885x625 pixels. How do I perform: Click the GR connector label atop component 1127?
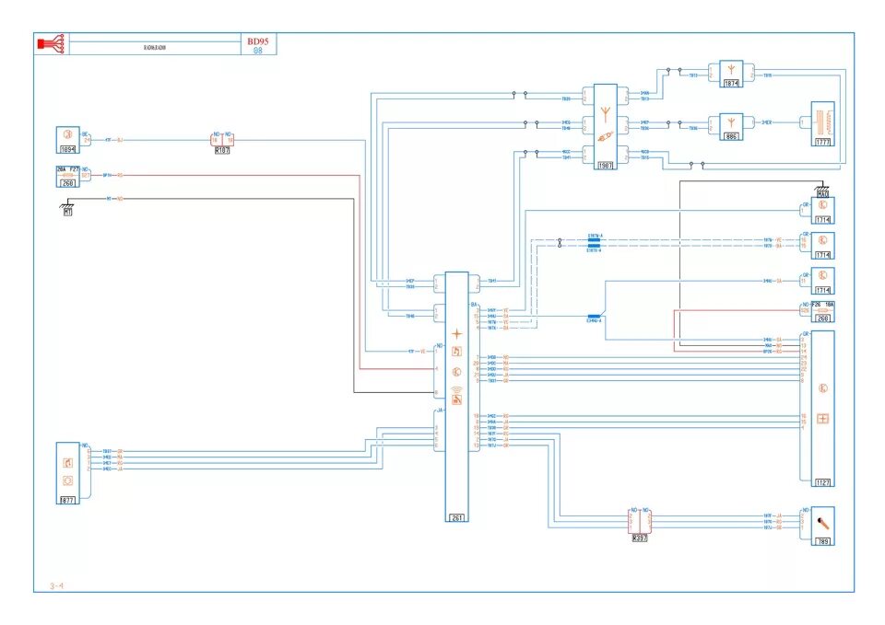[x=806, y=333]
